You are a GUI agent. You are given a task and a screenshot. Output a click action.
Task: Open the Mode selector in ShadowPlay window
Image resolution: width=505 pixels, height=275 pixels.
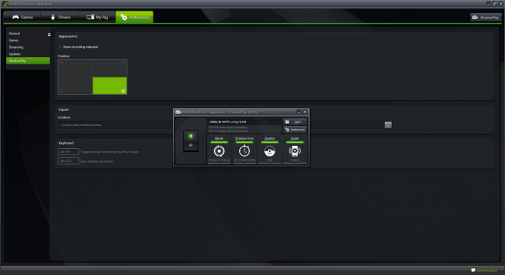click(219, 150)
